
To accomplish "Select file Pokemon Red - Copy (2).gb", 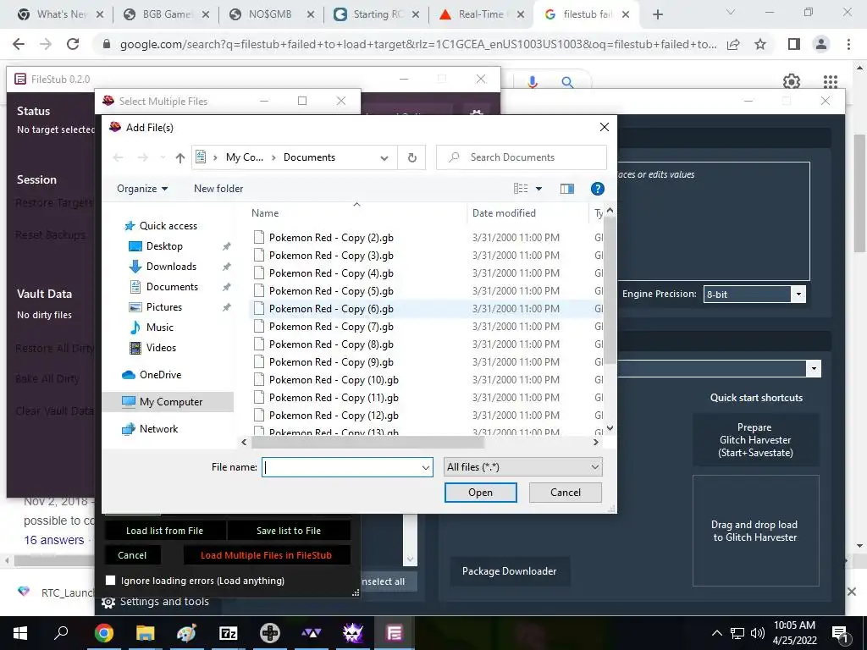I will pos(331,238).
